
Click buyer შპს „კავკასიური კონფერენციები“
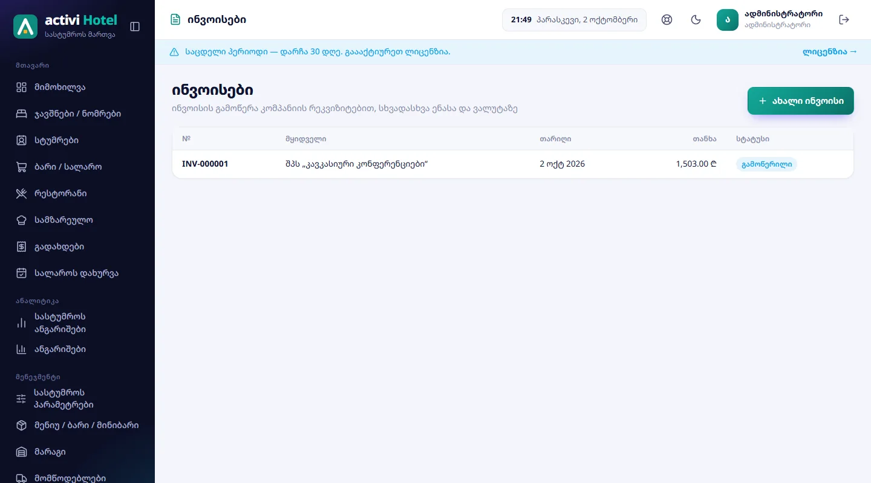click(357, 164)
